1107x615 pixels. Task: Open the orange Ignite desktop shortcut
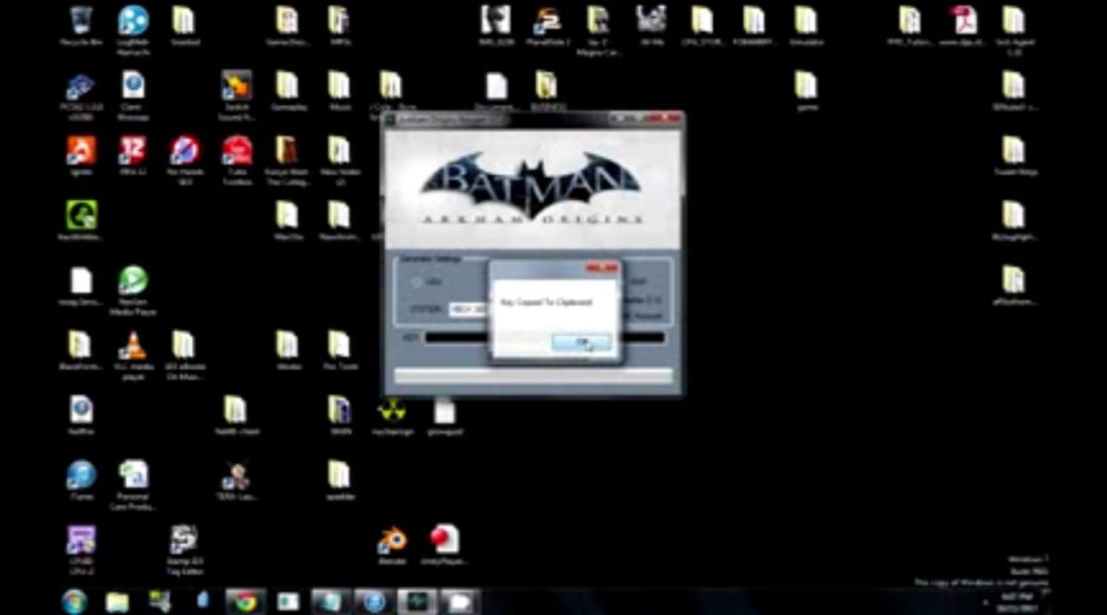[x=81, y=156]
